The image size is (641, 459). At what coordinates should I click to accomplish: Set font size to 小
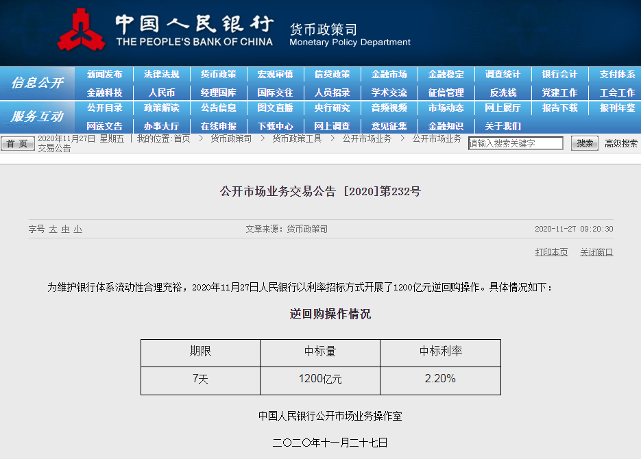pos(77,229)
